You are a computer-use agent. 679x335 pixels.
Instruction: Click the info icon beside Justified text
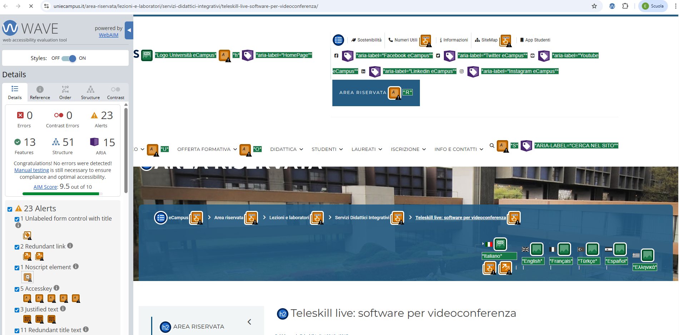[x=63, y=309]
